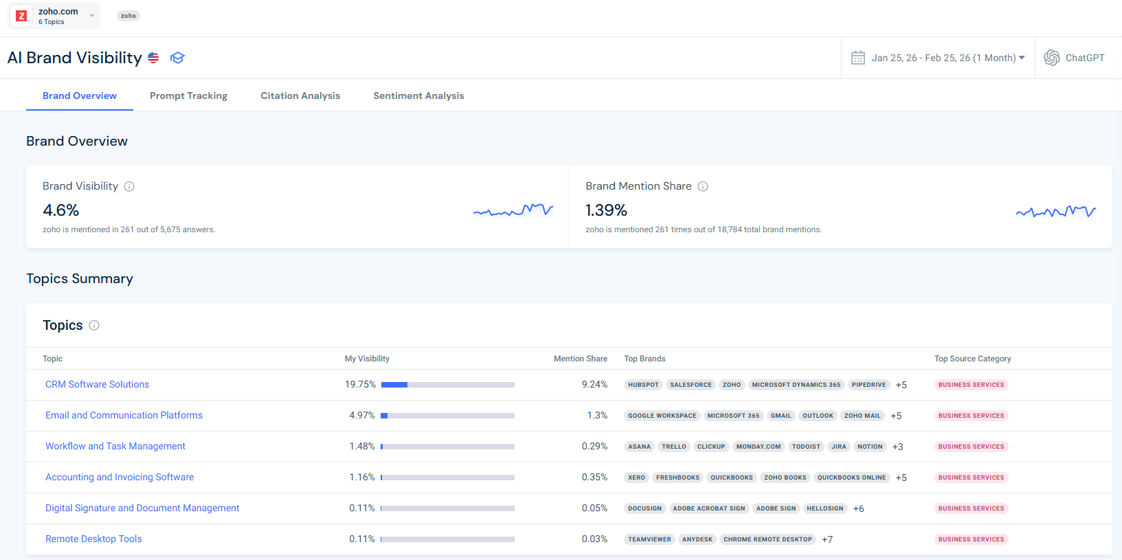Viewport: 1122px width, 560px height.
Task: Click the 1.39% brand mention share value
Action: (606, 210)
